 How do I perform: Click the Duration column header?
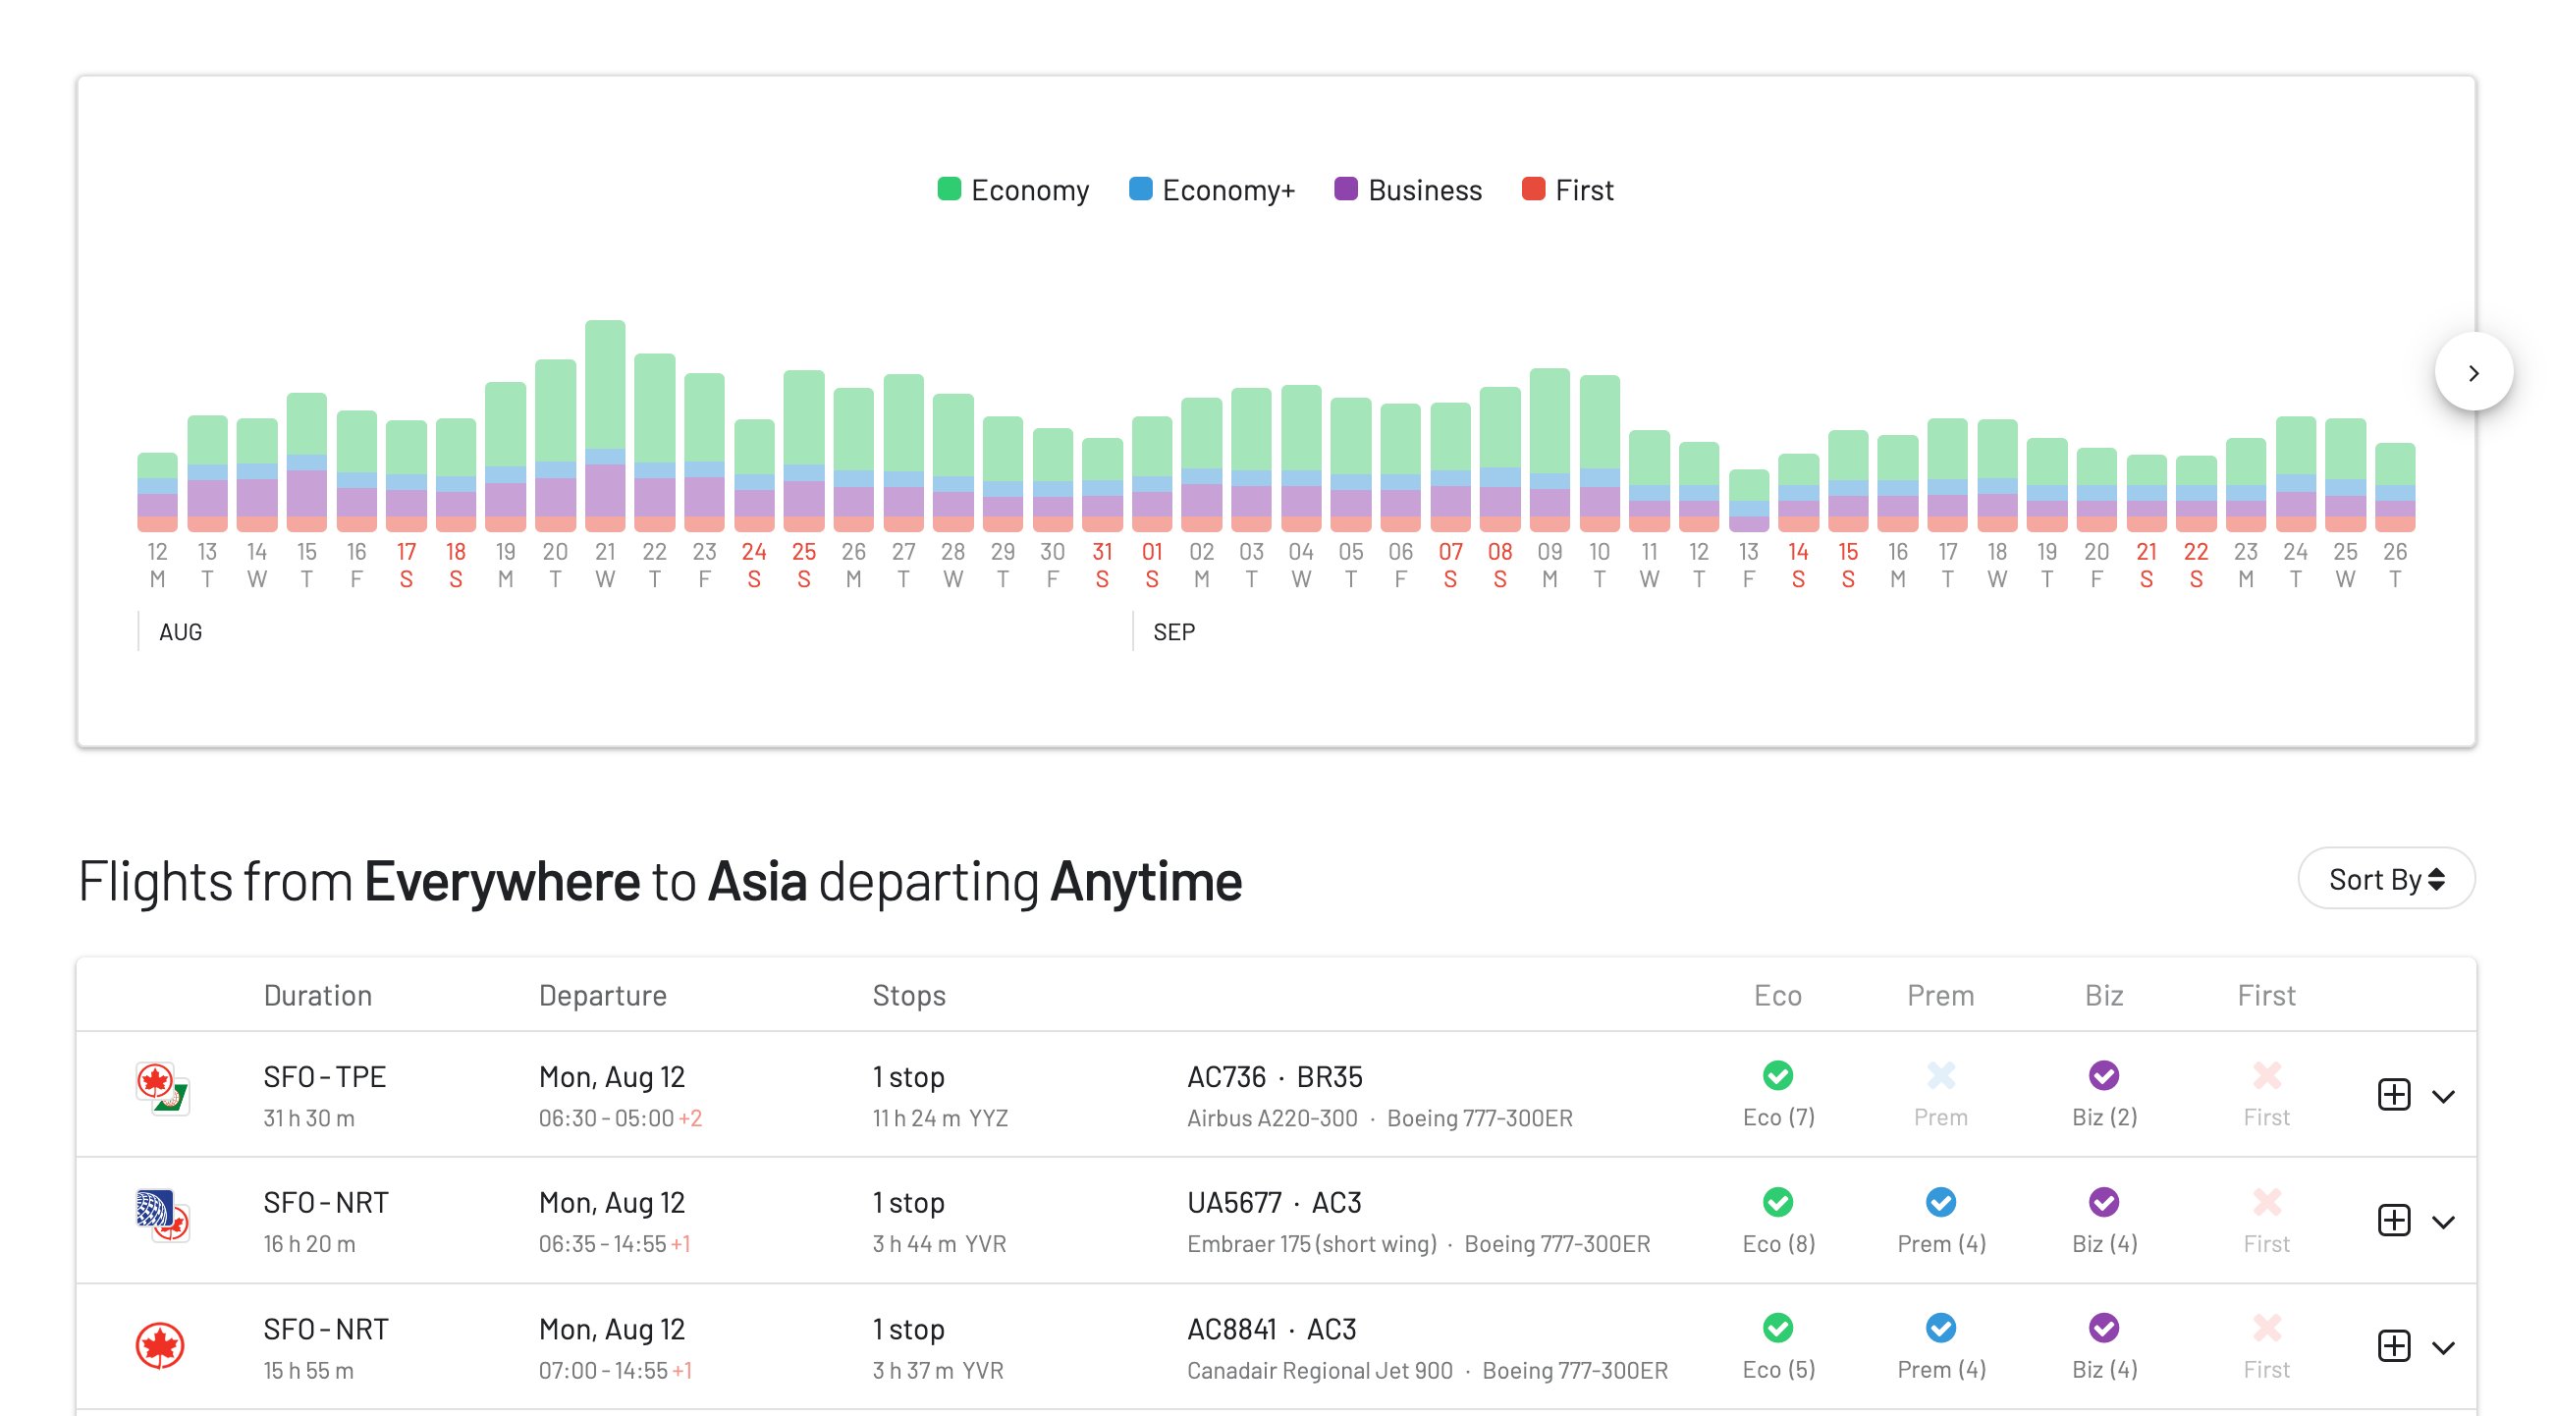click(x=317, y=995)
